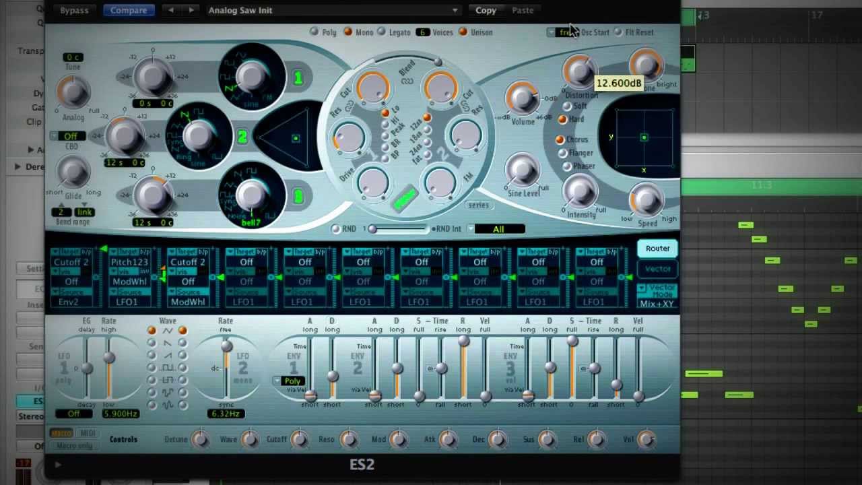The height and width of the screenshot is (485, 862).
Task: Switch to the Router tab
Action: (x=657, y=249)
